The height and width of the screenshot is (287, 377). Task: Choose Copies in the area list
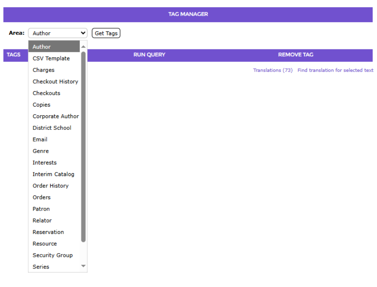(54, 105)
